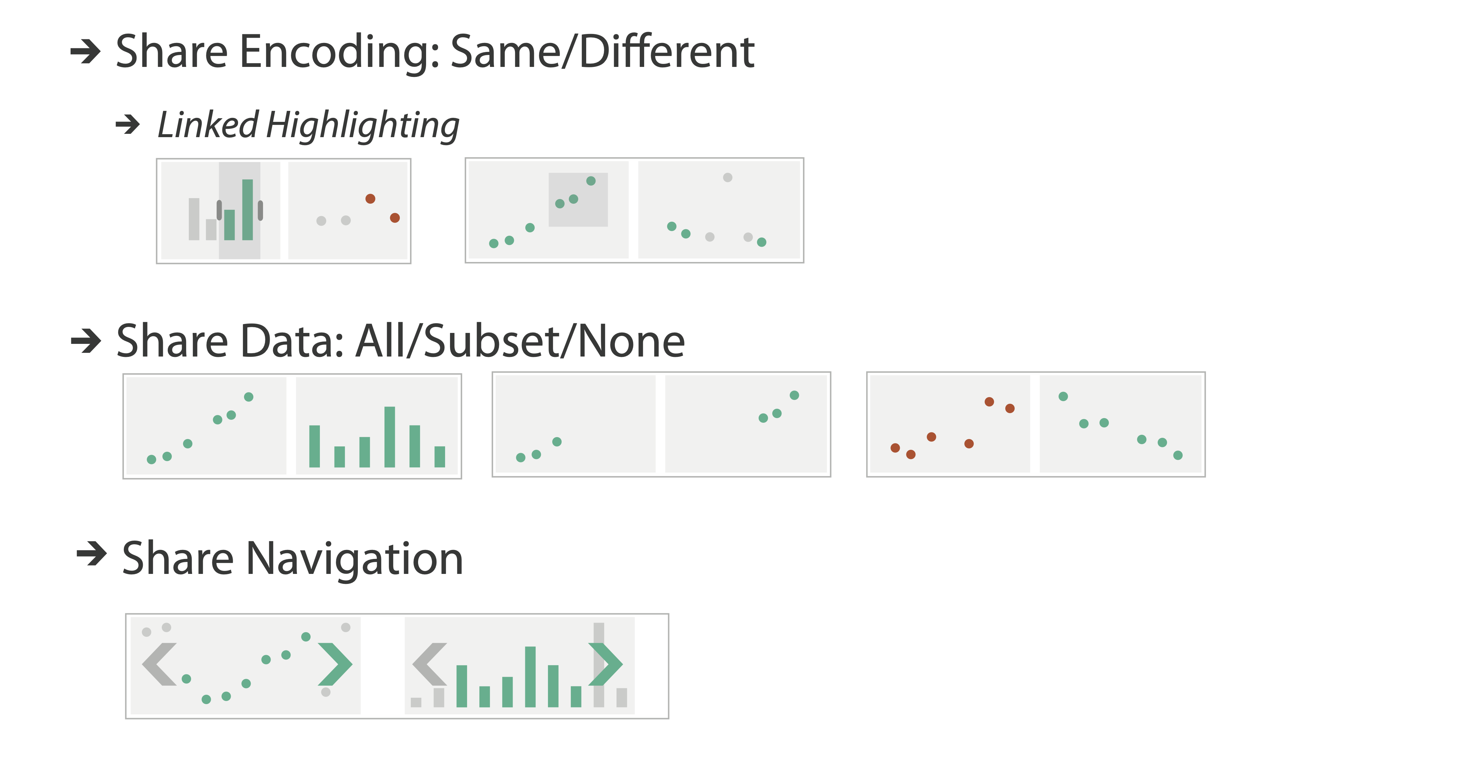The height and width of the screenshot is (760, 1469).
Task: Click the arrow before Share Data heading
Action: pos(86,341)
